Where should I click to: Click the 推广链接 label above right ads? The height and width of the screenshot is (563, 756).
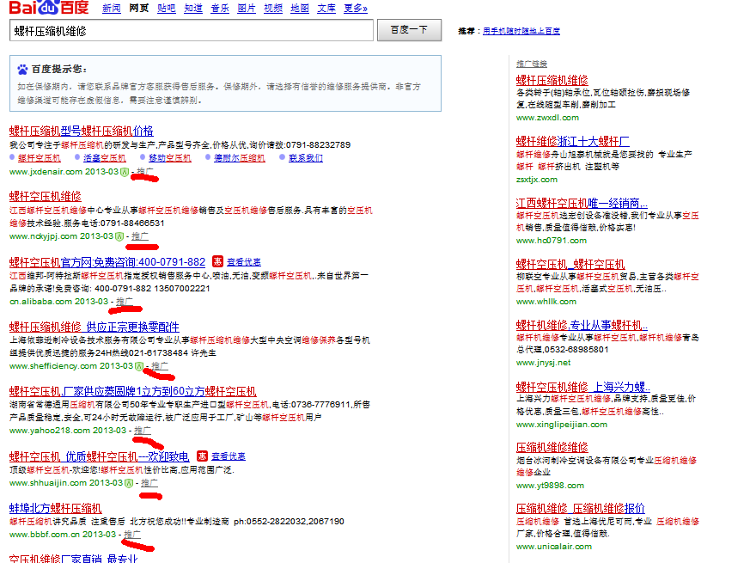(x=531, y=64)
